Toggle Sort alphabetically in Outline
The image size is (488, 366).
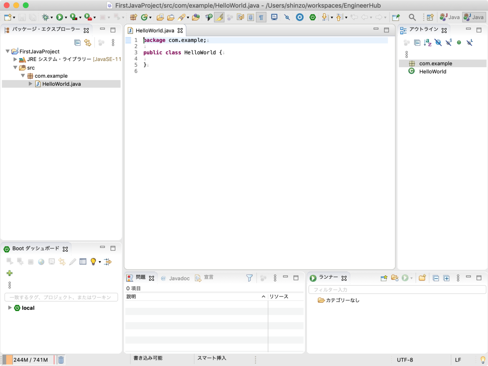click(x=427, y=42)
